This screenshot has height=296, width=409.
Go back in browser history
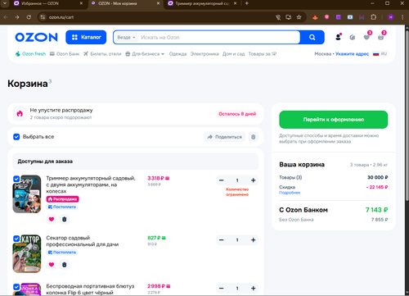6,17
